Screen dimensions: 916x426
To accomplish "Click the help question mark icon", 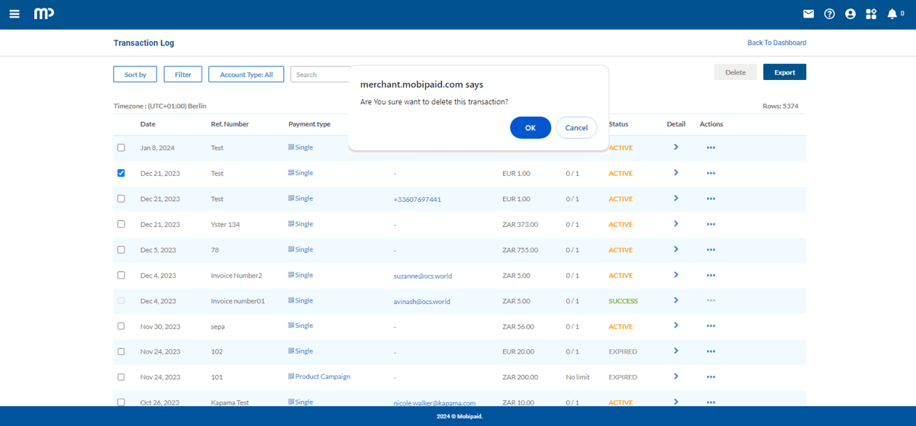I will [x=830, y=14].
